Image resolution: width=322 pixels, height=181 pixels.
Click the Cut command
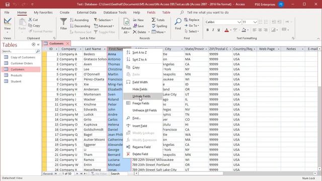(x=33, y=20)
